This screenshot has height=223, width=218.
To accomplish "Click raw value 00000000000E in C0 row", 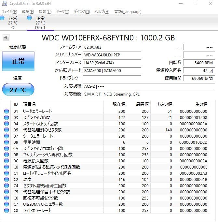I will pyautogui.click(x=194, y=167).
